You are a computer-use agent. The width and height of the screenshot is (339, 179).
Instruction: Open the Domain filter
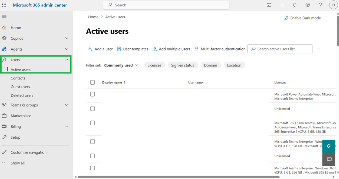pos(211,65)
